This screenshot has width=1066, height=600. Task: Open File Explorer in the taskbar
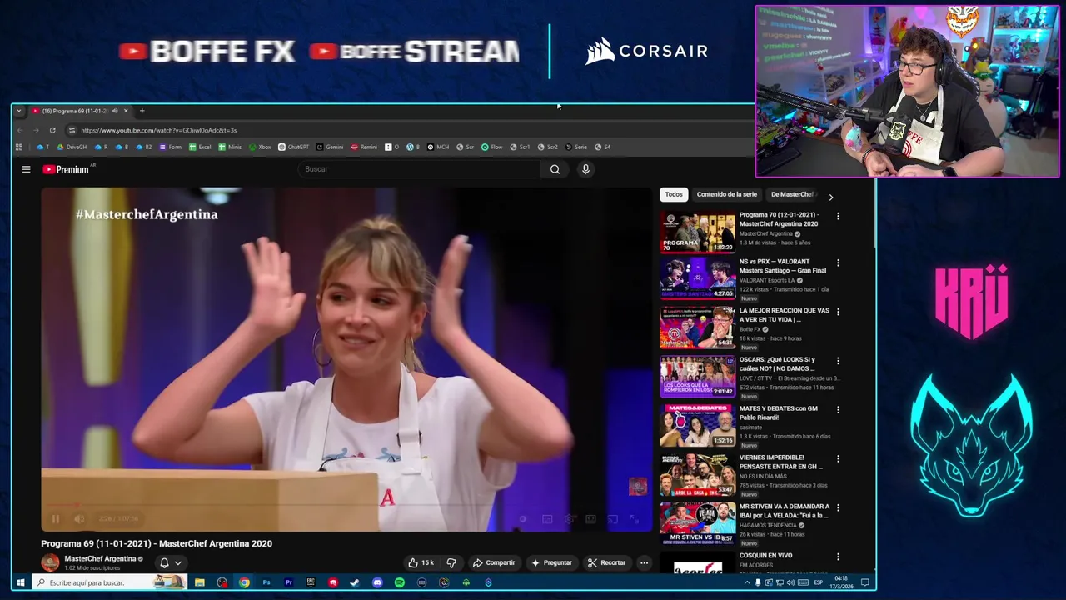click(x=200, y=582)
